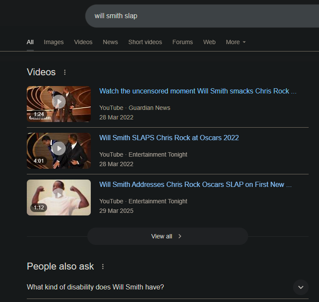Viewport: 319px width, 302px height.
Task: Click the 1:12 duration badge
Action: point(38,208)
